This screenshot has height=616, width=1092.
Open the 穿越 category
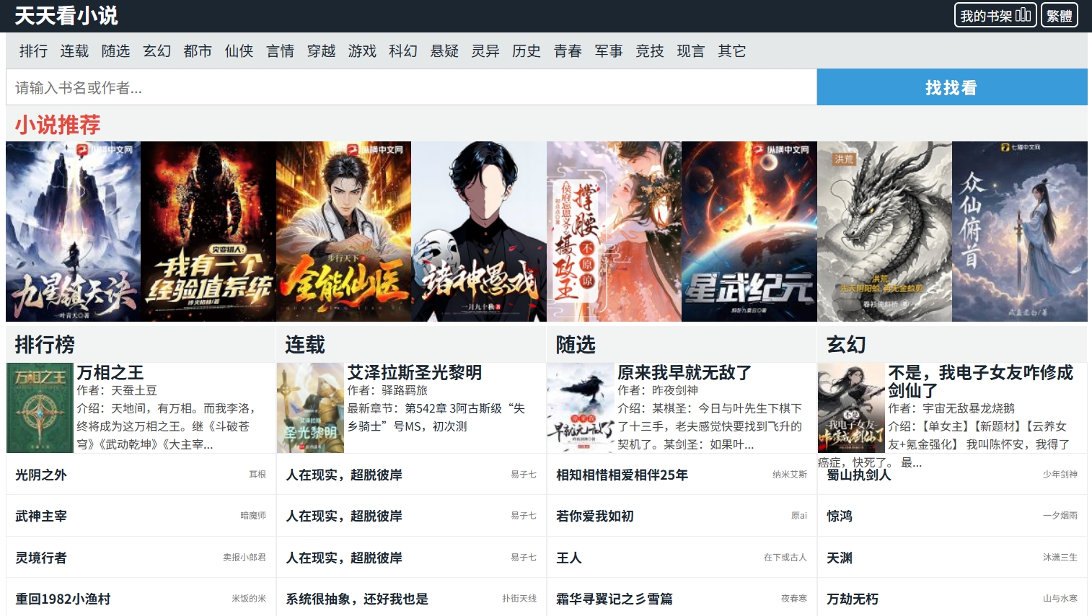point(321,50)
